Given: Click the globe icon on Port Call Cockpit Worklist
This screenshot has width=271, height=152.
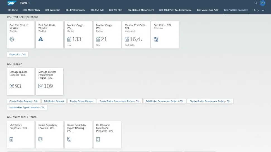Looking at the screenshot, I should 12,39.
